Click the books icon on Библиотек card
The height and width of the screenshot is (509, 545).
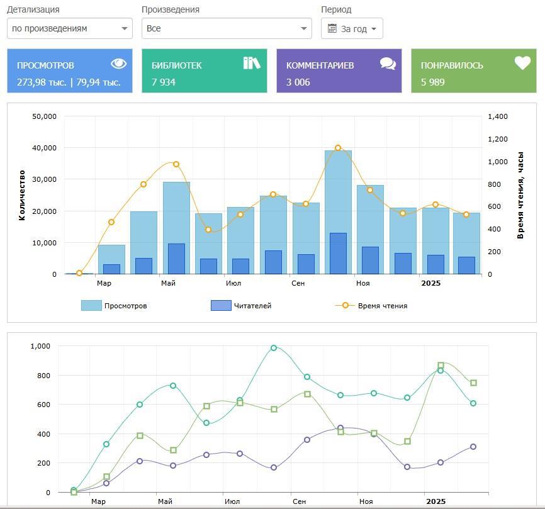tap(252, 63)
